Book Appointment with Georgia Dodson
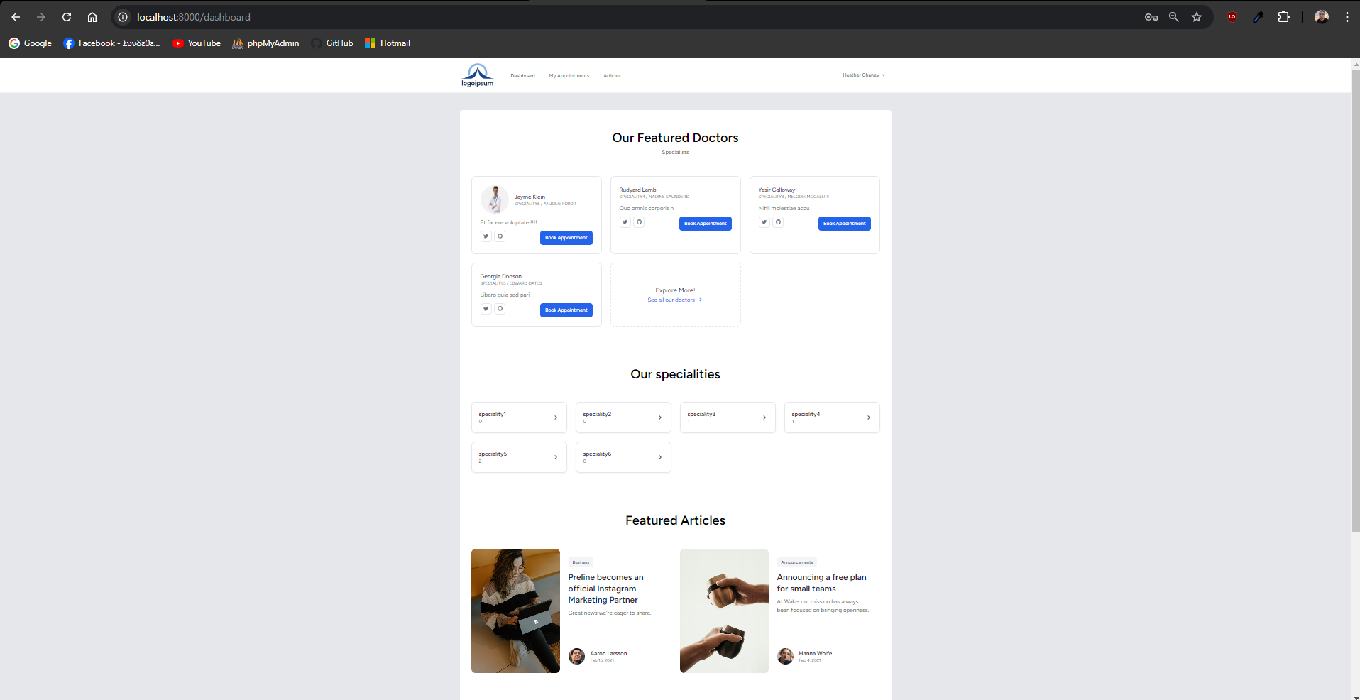This screenshot has width=1360, height=700. 566,310
